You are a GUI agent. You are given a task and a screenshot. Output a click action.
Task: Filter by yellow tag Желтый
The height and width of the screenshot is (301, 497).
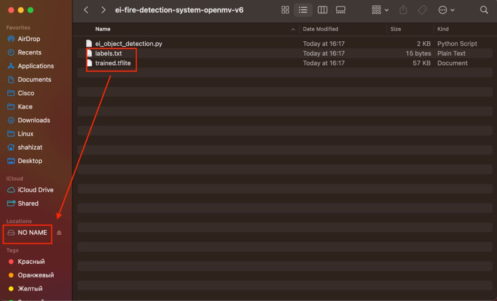point(30,288)
